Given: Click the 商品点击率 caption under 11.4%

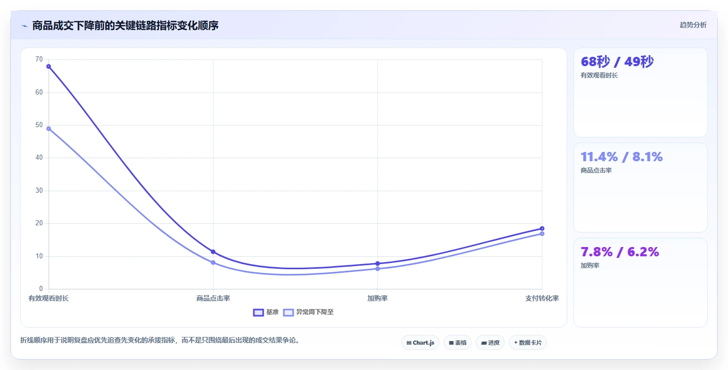Looking at the screenshot, I should tap(596, 171).
